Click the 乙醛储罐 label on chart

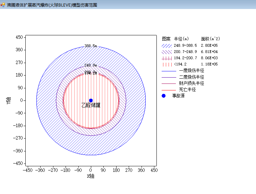coord(91,105)
